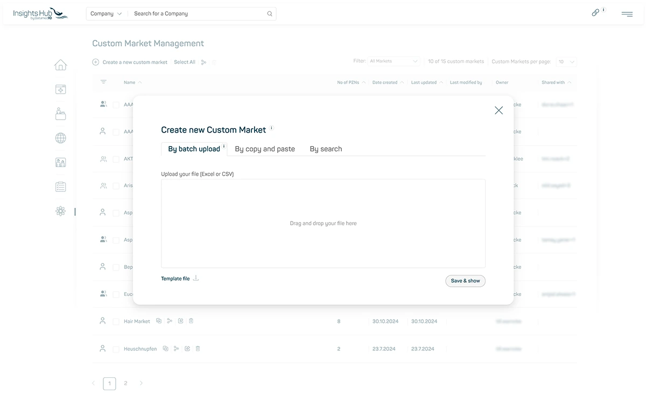Viewport: 646px width, 394px height.
Task: Click the Last modified by header
Action: click(466, 82)
